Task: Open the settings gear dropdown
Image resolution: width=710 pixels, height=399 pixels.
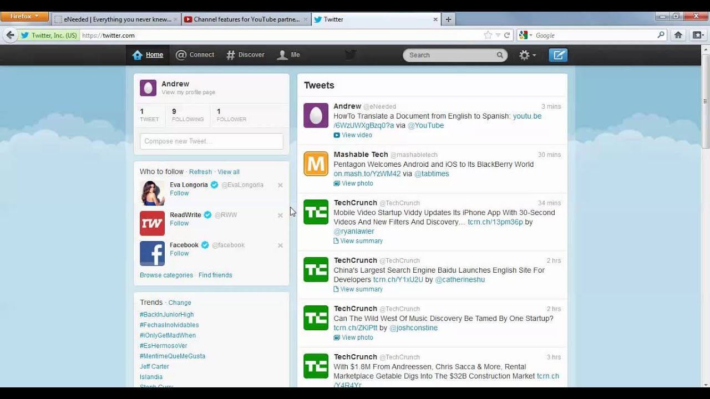Action: pyautogui.click(x=527, y=55)
